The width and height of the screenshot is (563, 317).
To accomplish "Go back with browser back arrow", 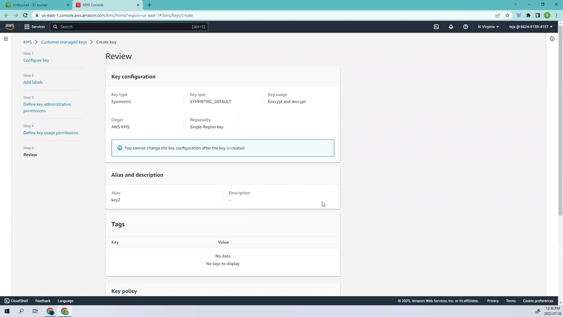I will tap(6, 15).
